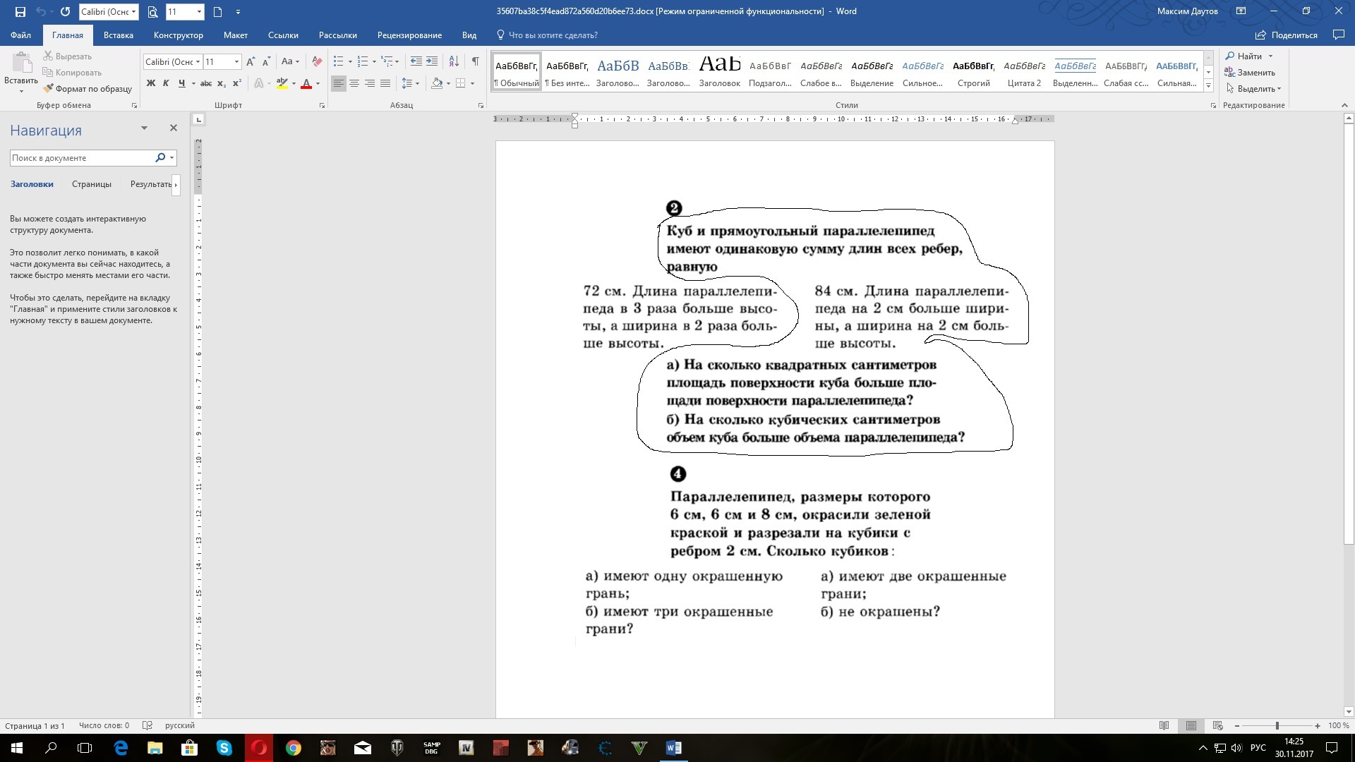
Task: Click the Borders icon in Paragraph group
Action: coord(461,83)
